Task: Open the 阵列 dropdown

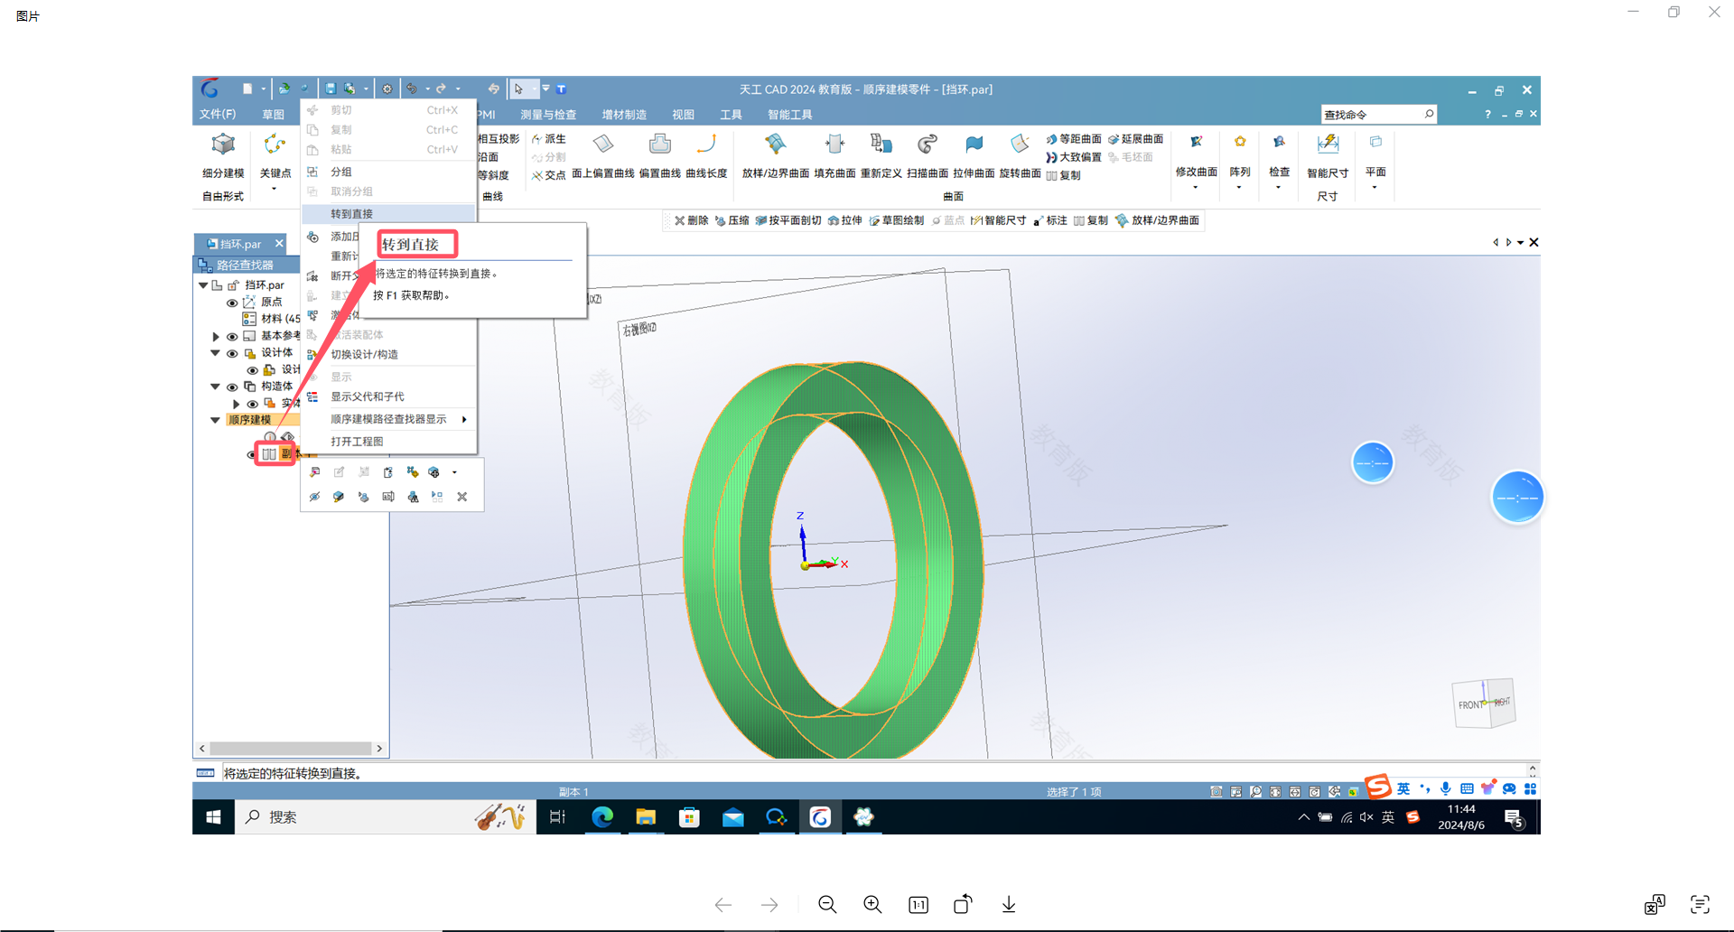Action: click(x=1239, y=187)
